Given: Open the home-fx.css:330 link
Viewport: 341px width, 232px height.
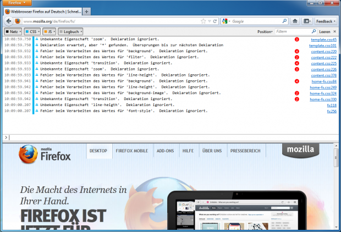Looking at the screenshot, I should [x=323, y=100].
